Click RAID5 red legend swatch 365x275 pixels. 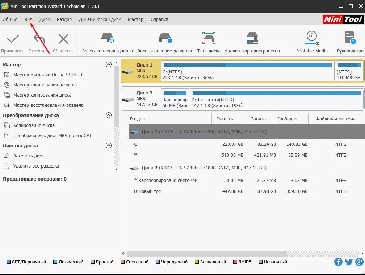[x=235, y=262]
